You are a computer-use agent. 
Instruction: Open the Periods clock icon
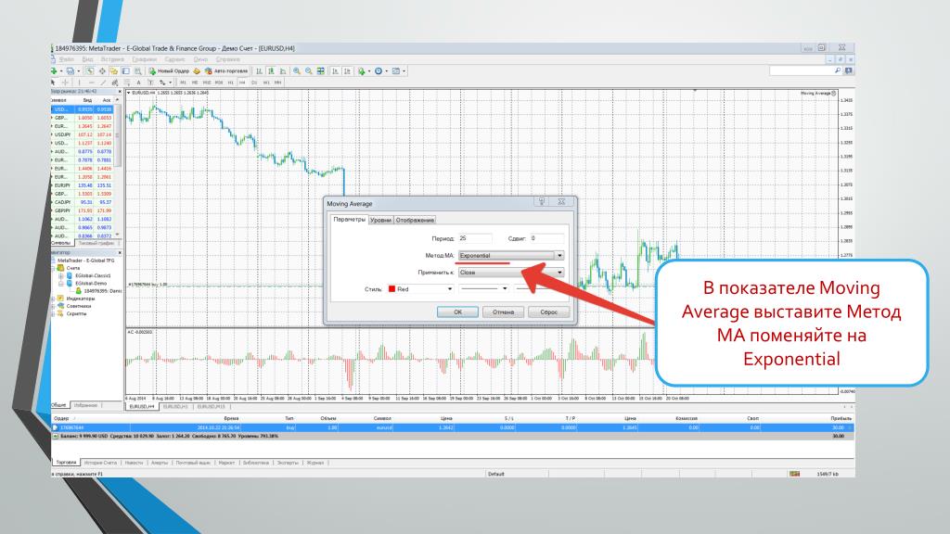tap(379, 70)
